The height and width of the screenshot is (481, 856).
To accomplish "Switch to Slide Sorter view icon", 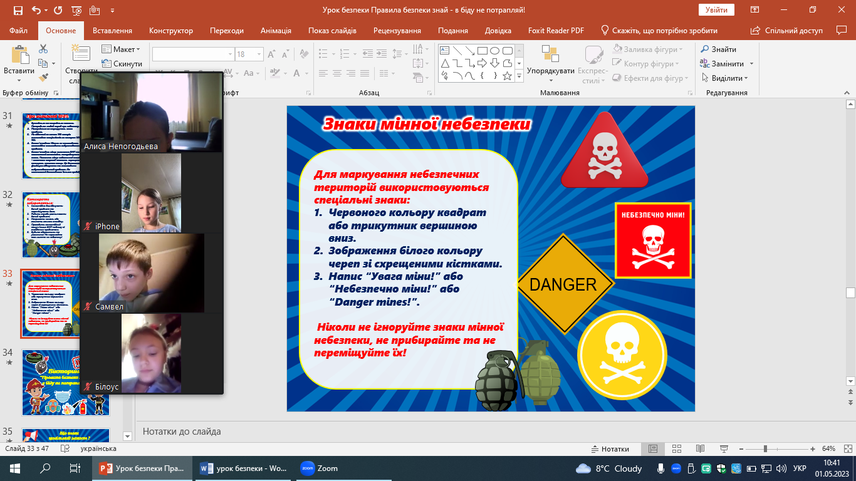I will point(676,449).
